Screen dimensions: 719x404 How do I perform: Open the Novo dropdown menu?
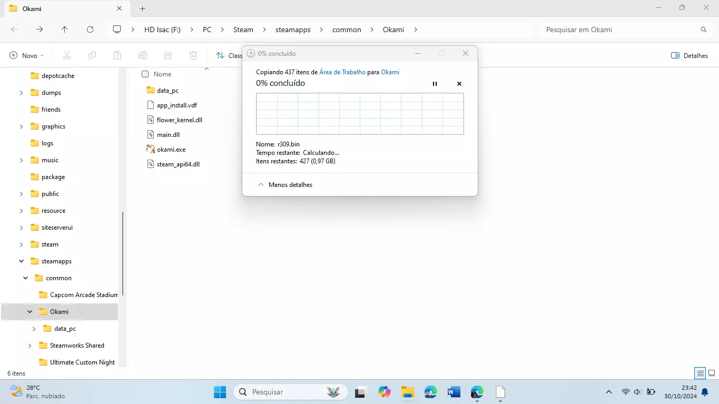tap(27, 55)
